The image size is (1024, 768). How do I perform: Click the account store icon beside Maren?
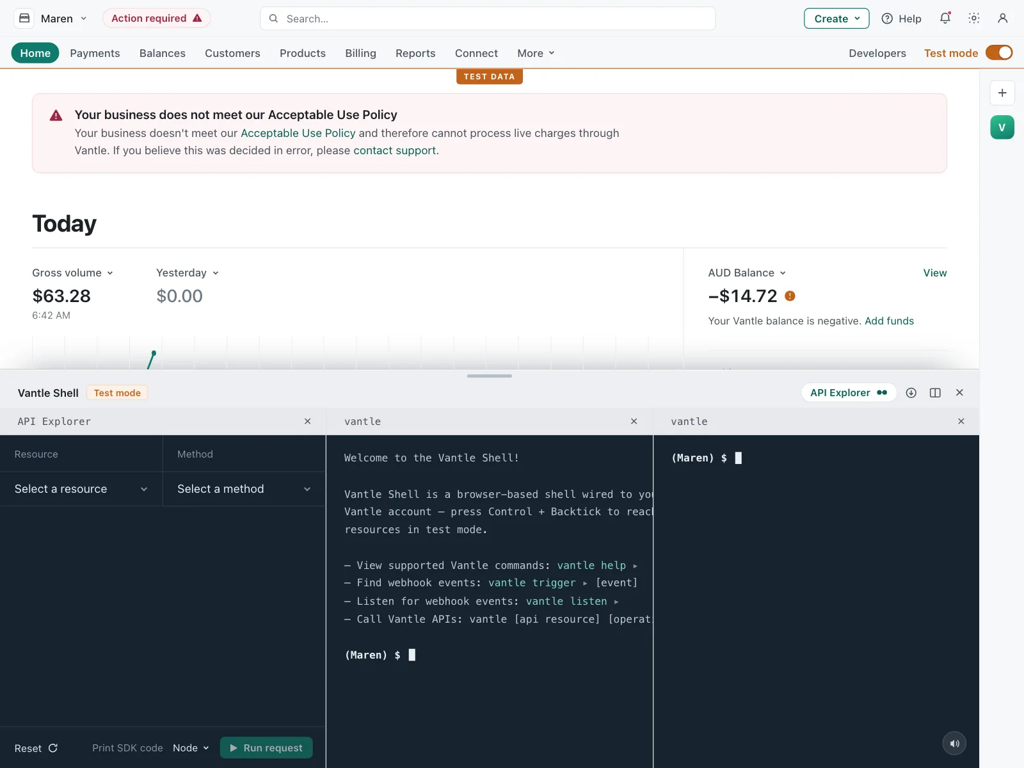tap(24, 19)
